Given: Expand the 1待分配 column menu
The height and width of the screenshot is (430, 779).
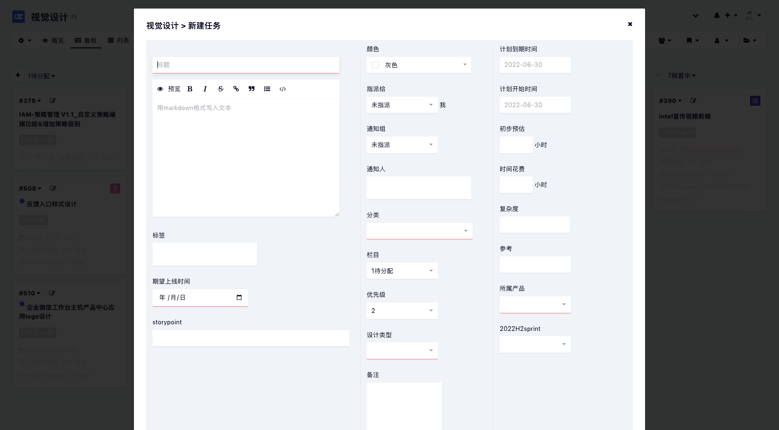Looking at the screenshot, I should click(41, 76).
